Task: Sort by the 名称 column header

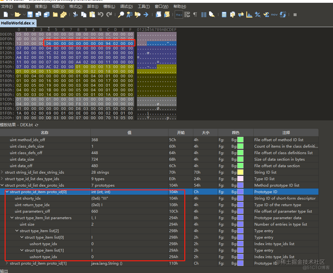Action: 45,133
